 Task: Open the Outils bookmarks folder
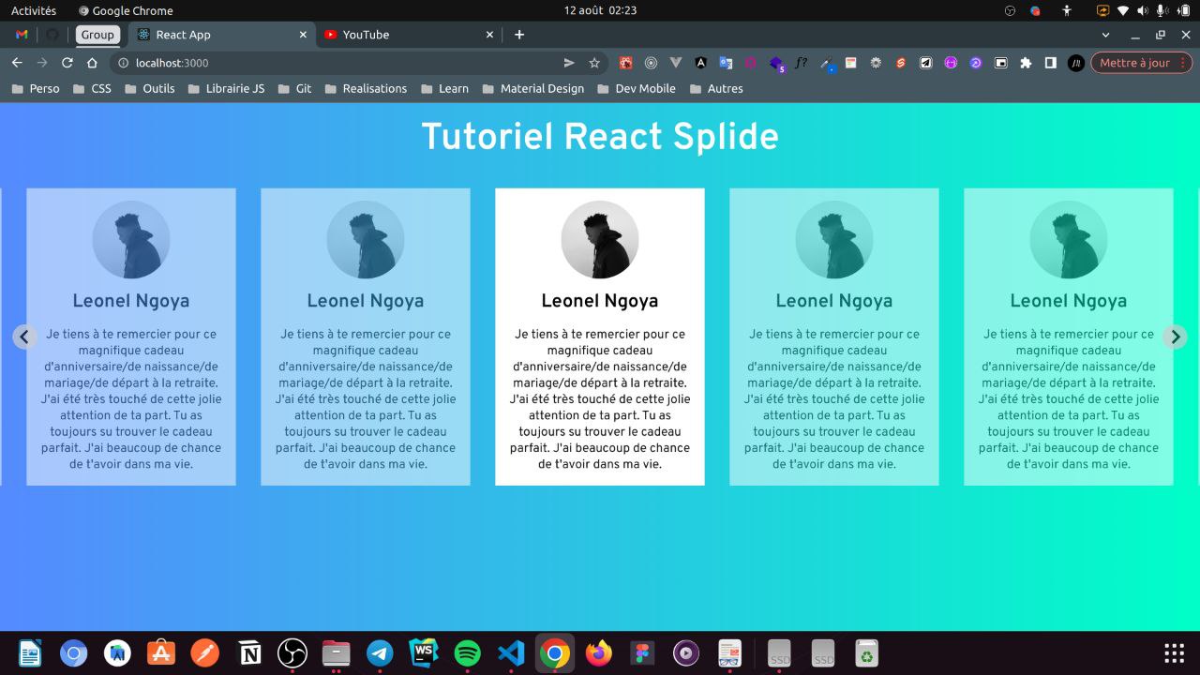[x=149, y=88]
